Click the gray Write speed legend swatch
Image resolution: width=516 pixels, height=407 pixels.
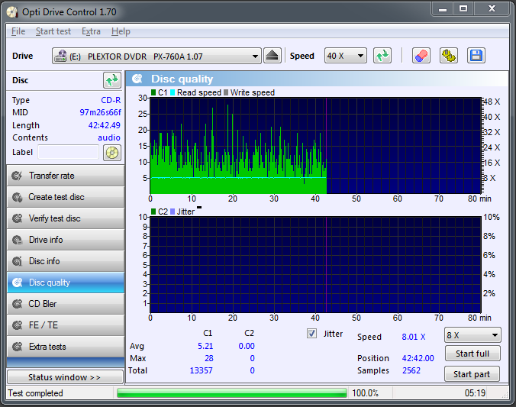click(226, 92)
